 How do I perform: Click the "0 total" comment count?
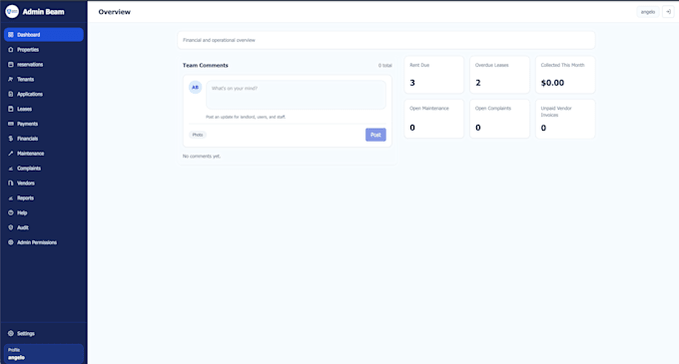[385, 66]
